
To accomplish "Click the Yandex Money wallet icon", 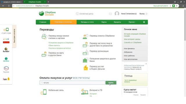I will [x=86, y=68].
